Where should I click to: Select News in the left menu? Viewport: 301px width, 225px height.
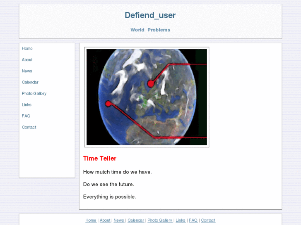27,71
